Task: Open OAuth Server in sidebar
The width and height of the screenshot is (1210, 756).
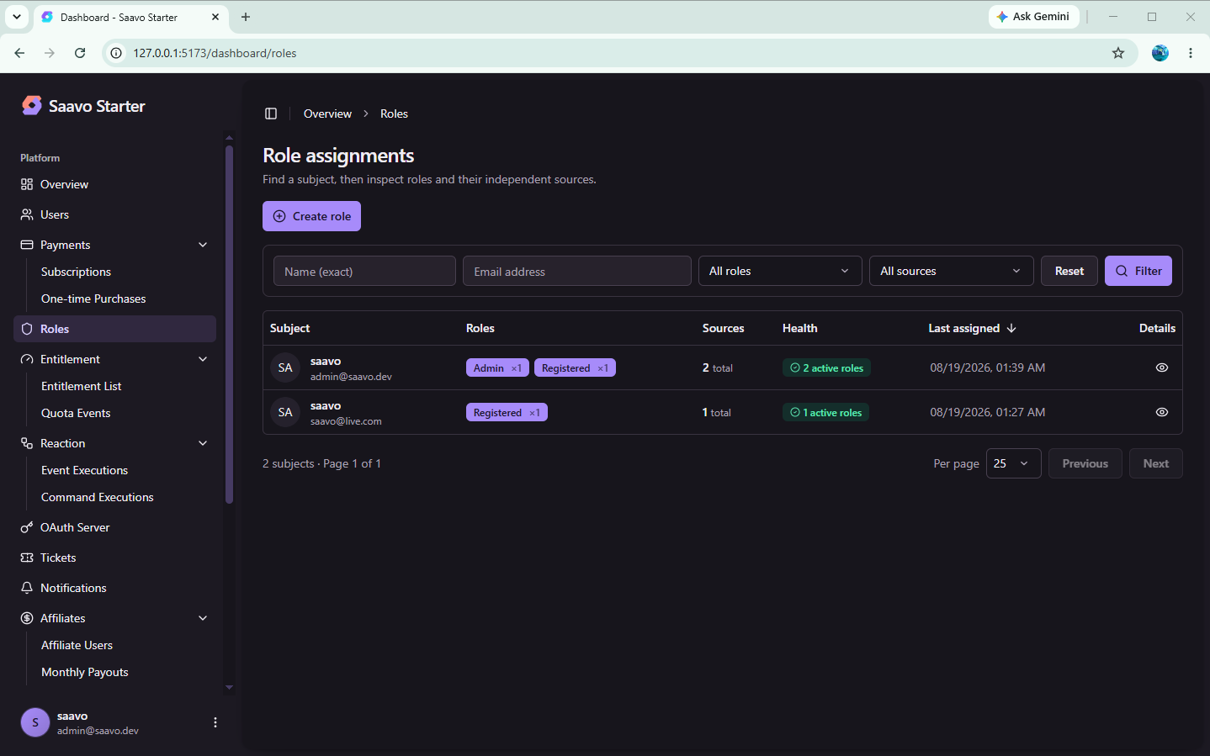Action: coord(115,527)
